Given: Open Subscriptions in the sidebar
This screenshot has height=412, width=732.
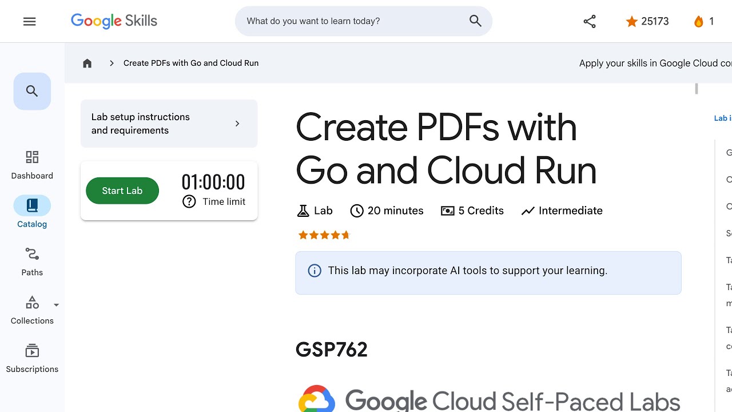Looking at the screenshot, I should pos(32,359).
